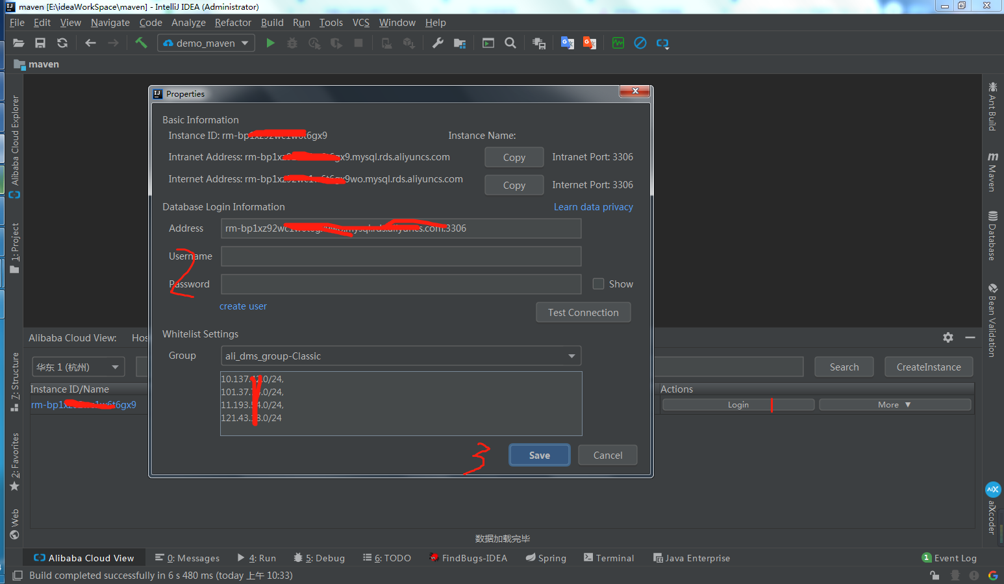
Task: Open the Maven tool window on right sidebar
Action: pyautogui.click(x=992, y=173)
